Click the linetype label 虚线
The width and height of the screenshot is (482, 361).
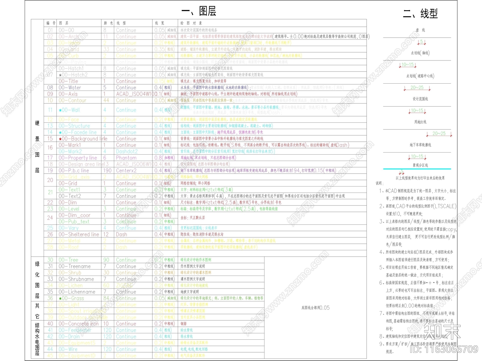(420, 30)
